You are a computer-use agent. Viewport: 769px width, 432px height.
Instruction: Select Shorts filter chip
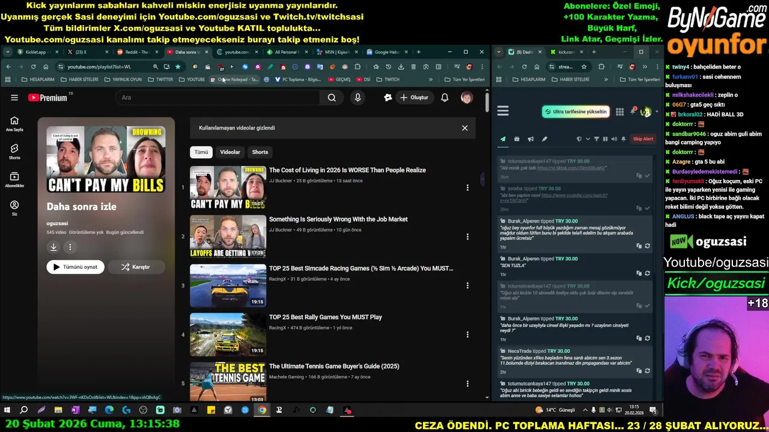click(x=260, y=152)
